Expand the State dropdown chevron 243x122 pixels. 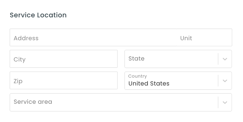[225, 59]
